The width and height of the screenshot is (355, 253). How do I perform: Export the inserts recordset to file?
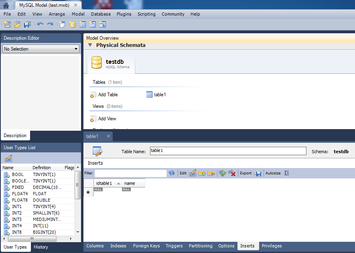coord(258,173)
